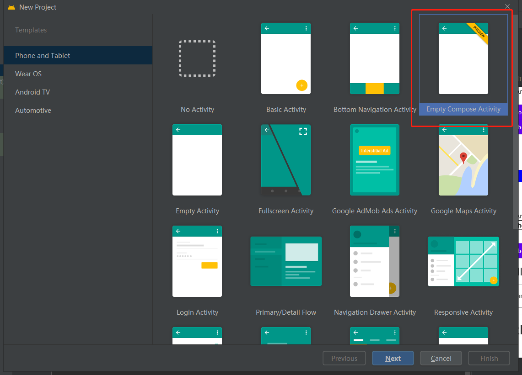Click the yellow button inside Login Activity thumbnail

coord(210,265)
